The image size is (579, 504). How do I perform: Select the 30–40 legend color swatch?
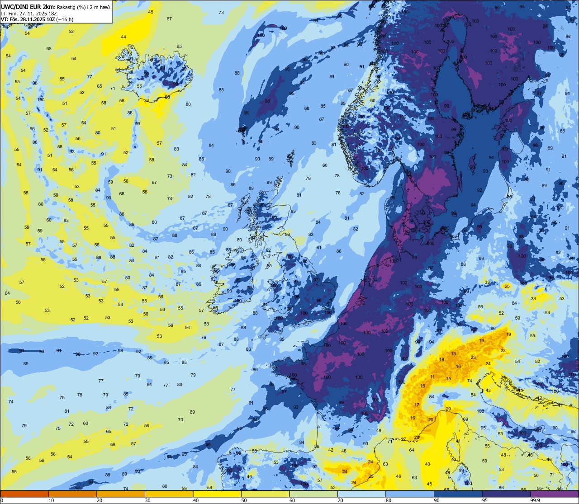(169, 494)
